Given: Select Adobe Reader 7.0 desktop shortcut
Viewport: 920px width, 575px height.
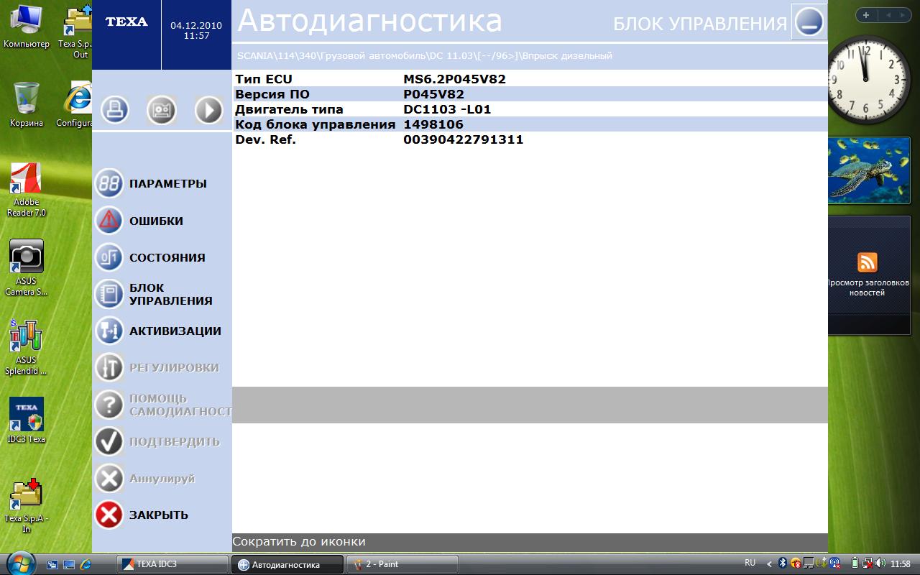Looking at the screenshot, I should tap(27, 189).
